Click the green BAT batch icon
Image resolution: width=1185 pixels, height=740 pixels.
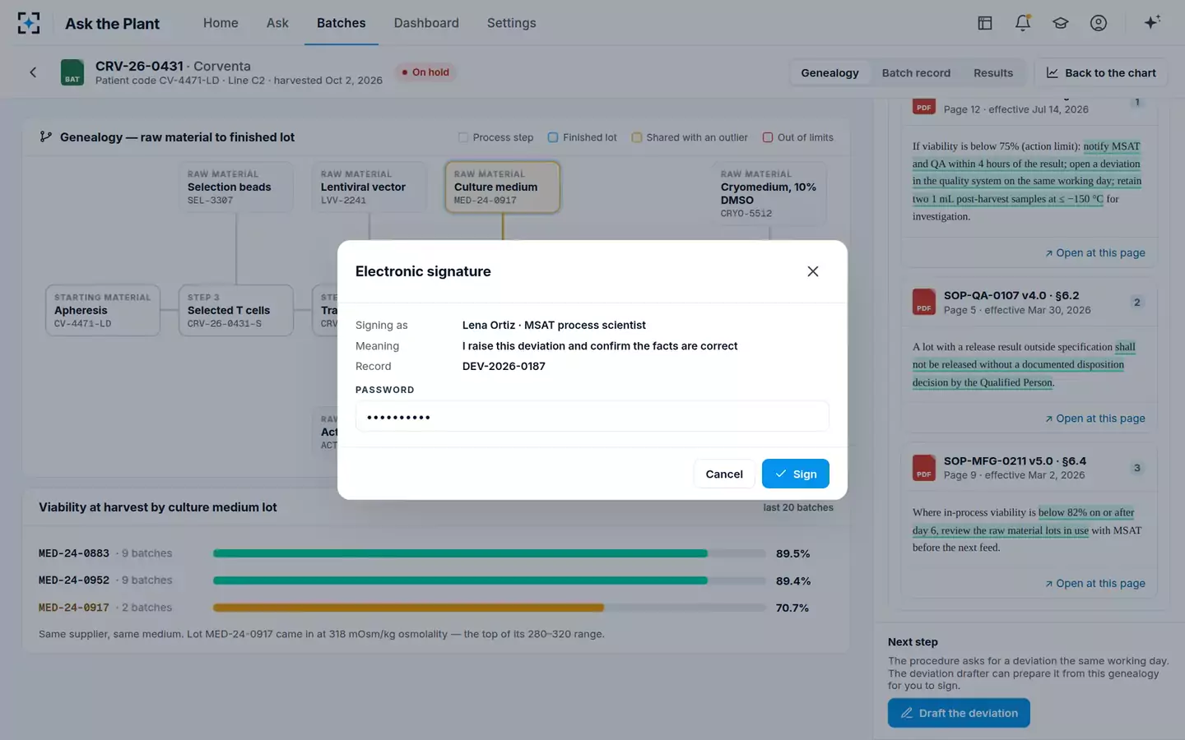pyautogui.click(x=72, y=72)
